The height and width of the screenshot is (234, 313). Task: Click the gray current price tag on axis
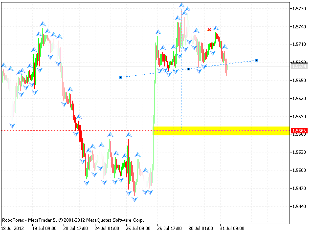click(x=298, y=66)
